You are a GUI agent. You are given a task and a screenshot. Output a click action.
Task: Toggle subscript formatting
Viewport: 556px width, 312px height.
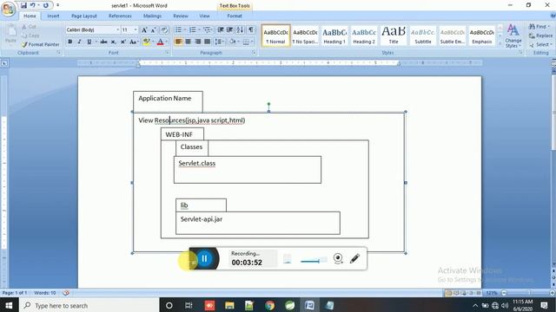pyautogui.click(x=113, y=42)
